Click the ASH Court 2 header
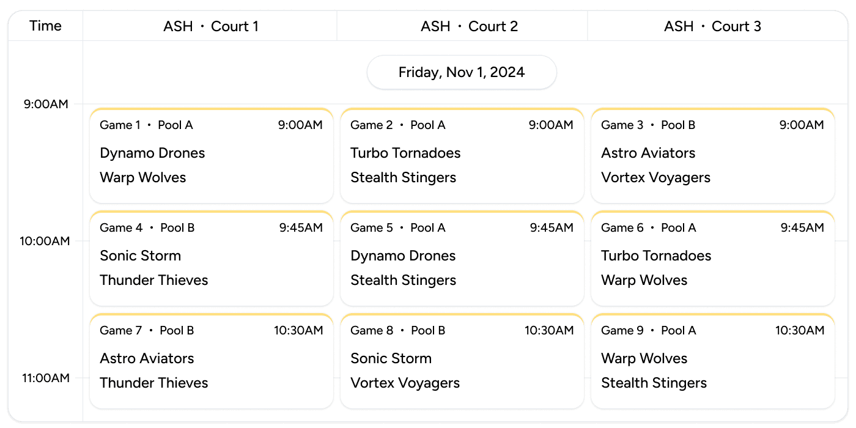Screen dimensions: 856x428 [x=462, y=26]
